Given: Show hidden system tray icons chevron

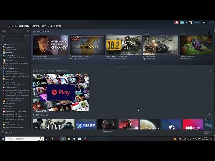Looking at the screenshot, I should coord(193,139).
